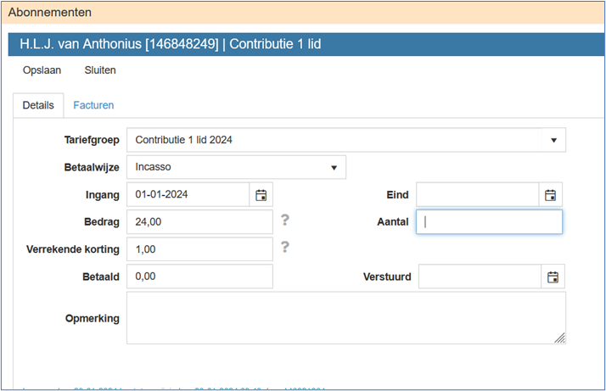The height and width of the screenshot is (391, 606).
Task: Expand the Betaalwijze Incasso dropdown arrow
Action: pos(334,167)
